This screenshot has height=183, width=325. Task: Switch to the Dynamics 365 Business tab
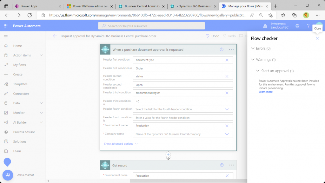(193, 6)
